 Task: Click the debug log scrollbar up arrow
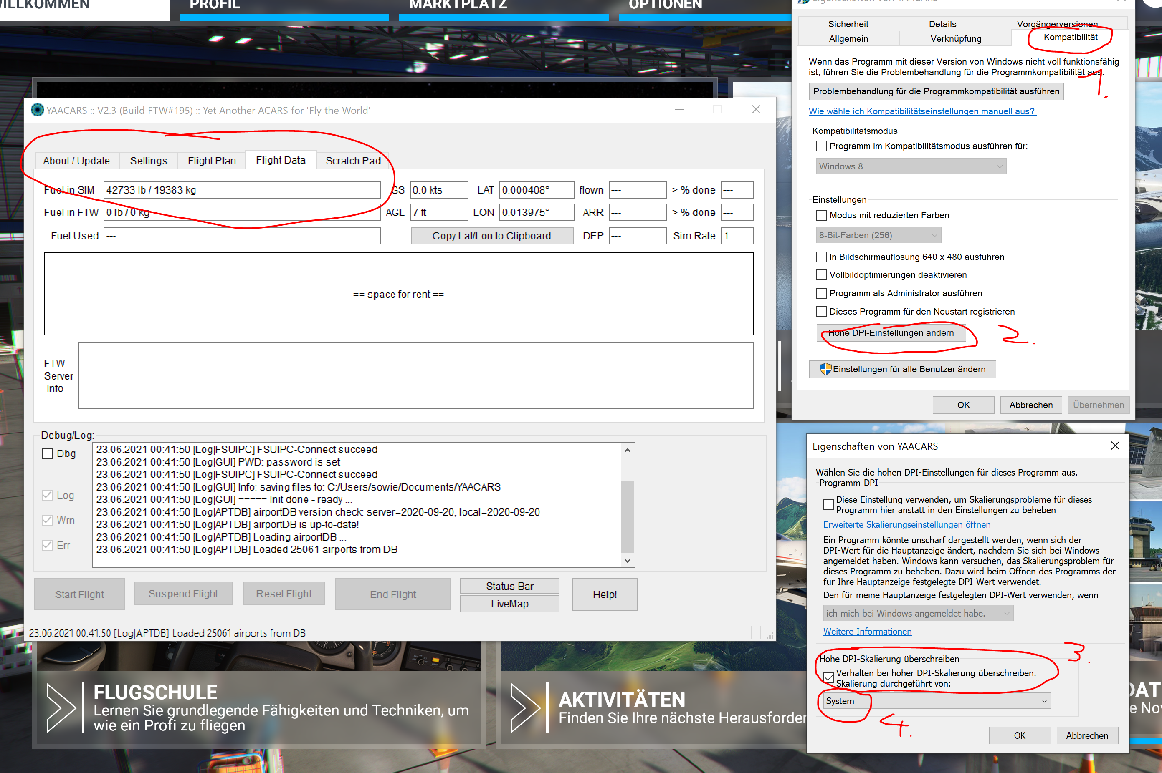pos(627,451)
